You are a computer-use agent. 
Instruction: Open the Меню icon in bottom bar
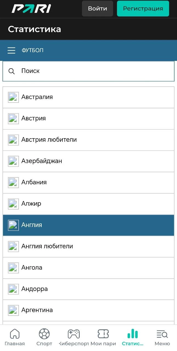tap(162, 334)
